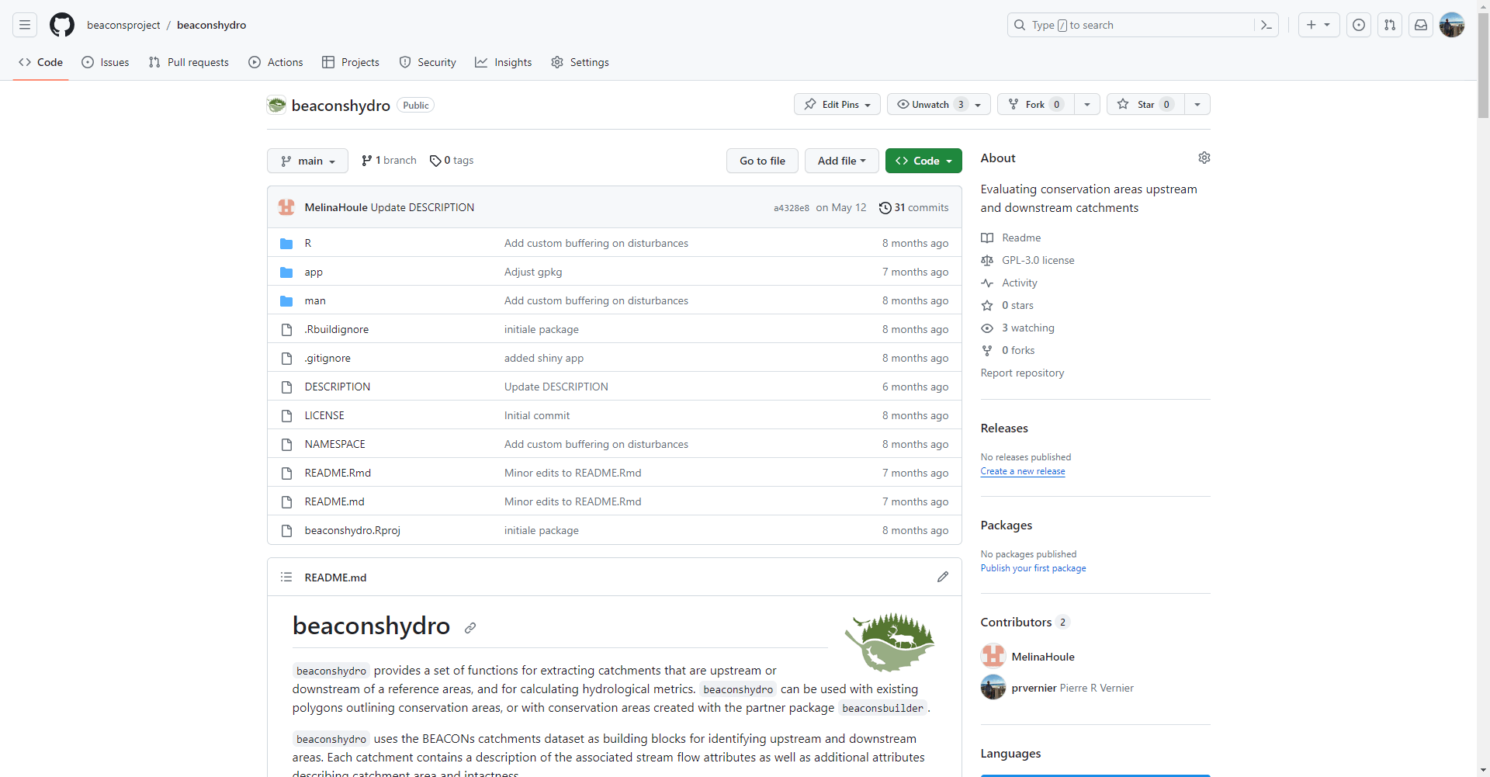This screenshot has width=1490, height=777.
Task: Click the language color bar at bottom
Action: (x=1095, y=775)
